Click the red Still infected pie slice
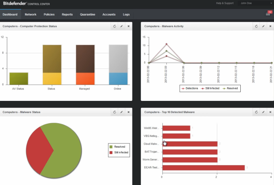This screenshot has width=274, height=185. [x=39, y=150]
